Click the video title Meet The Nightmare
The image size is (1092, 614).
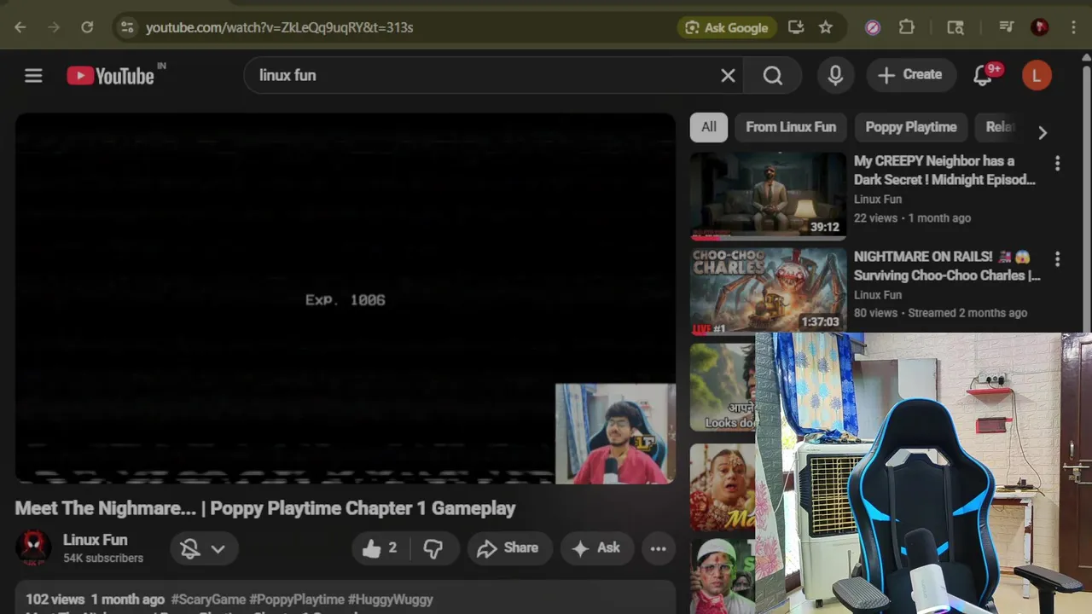click(x=265, y=508)
